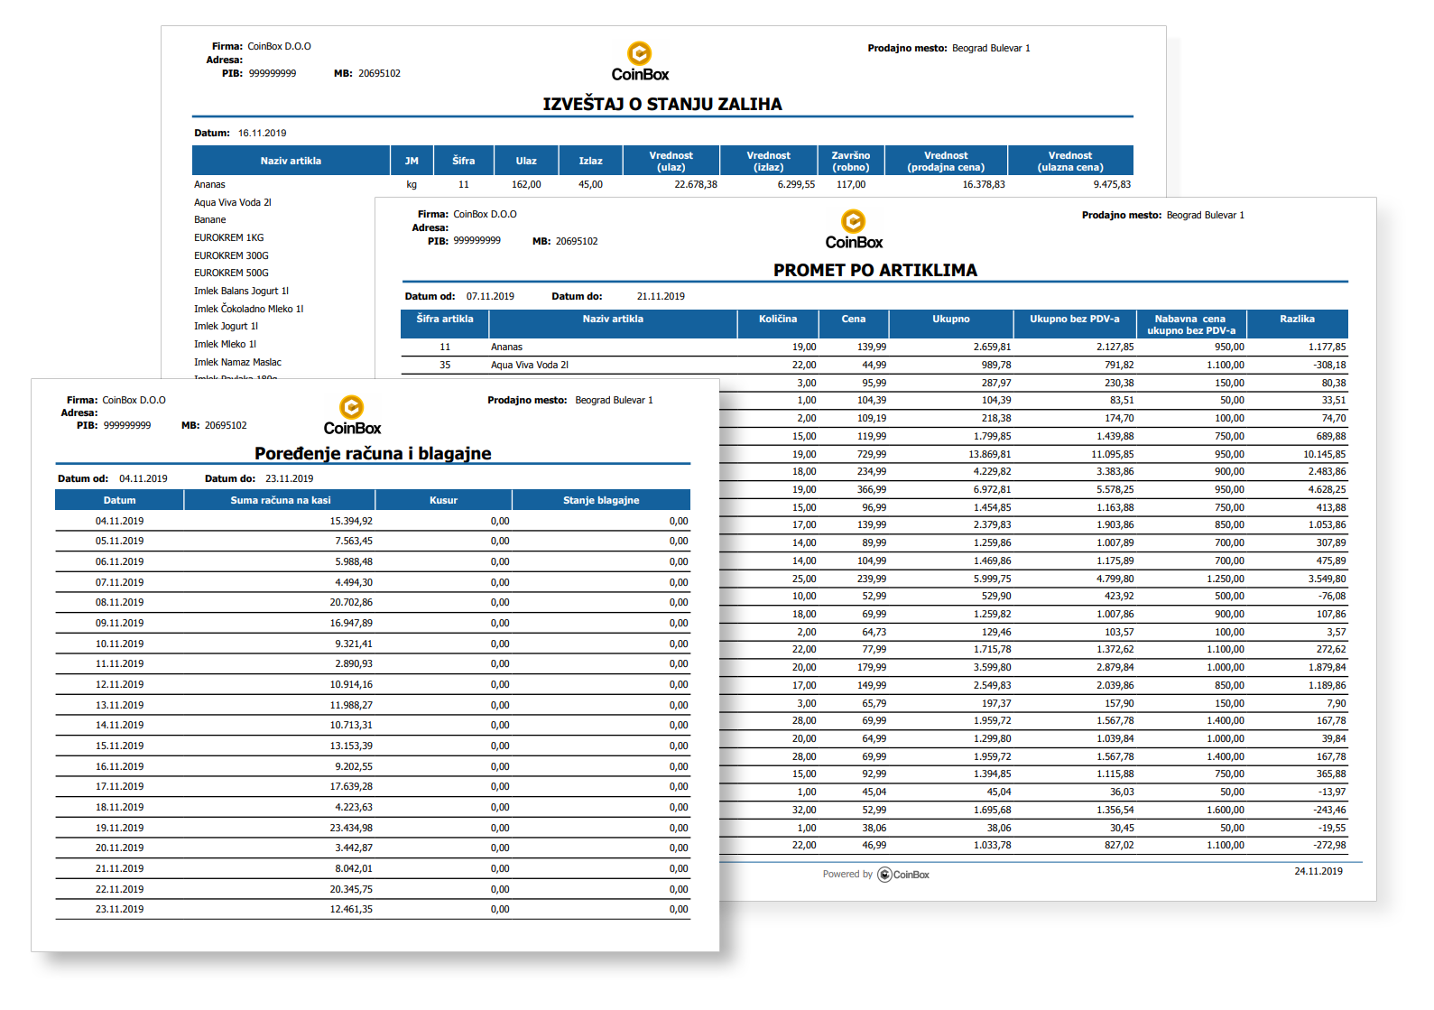Click the Razlika value 10.145,85
Screen dimensions: 1434x1010
click(1324, 454)
